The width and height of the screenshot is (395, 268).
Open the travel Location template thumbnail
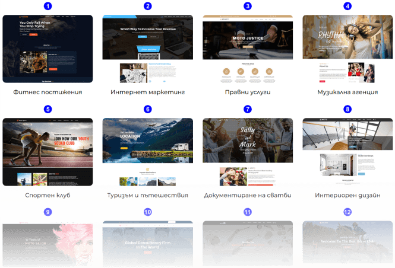pos(148,152)
